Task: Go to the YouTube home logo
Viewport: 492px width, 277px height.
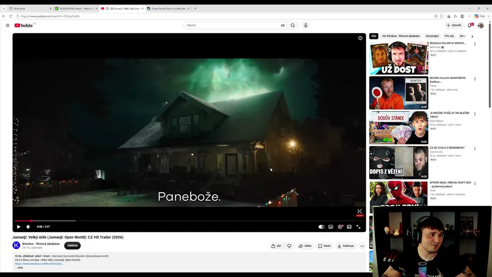Action: point(24,25)
